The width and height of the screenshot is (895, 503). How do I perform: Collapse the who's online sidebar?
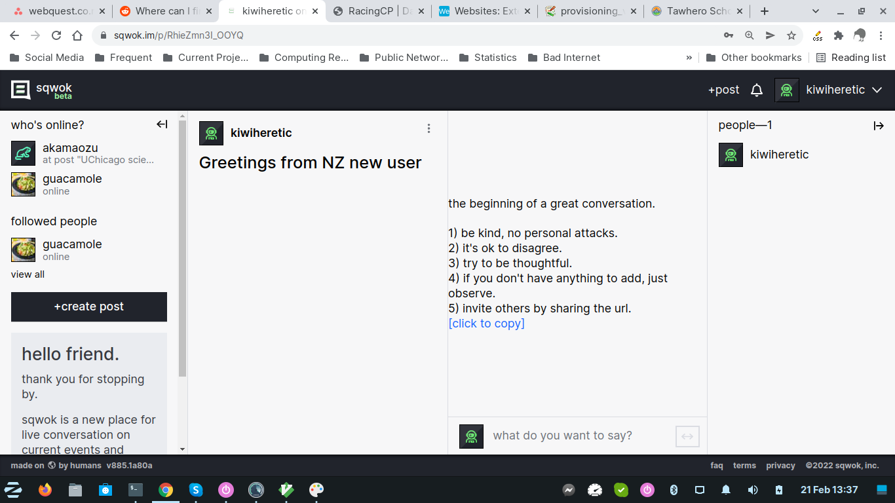(x=162, y=124)
